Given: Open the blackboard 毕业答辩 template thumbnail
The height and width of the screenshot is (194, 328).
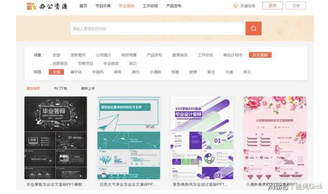Looking at the screenshot, I should pyautogui.click(x=56, y=138).
